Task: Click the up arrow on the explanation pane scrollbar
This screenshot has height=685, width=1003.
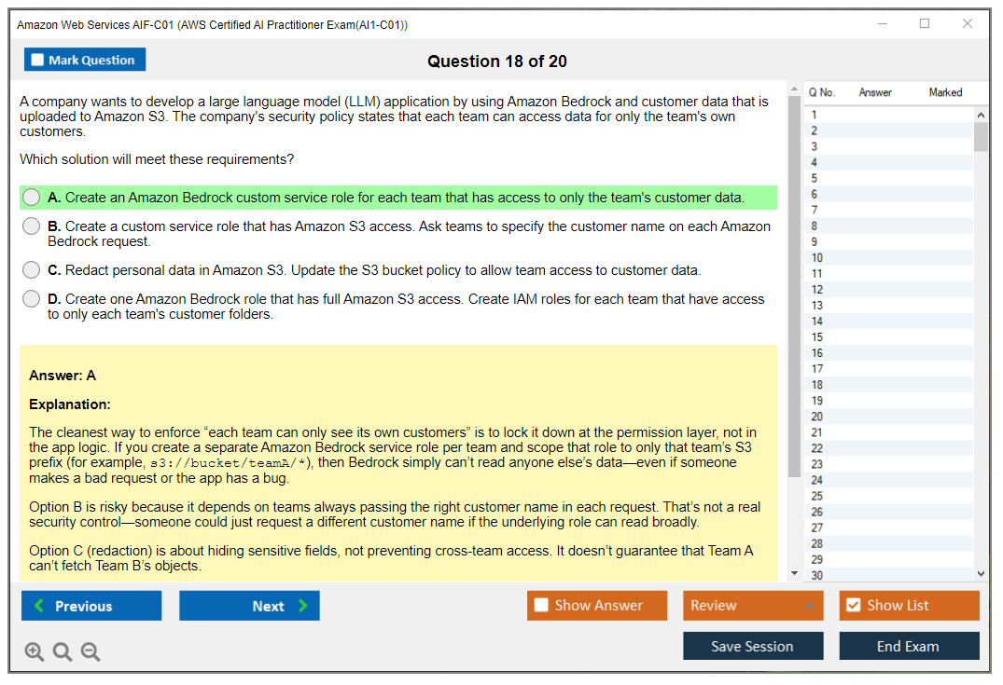Action: [795, 88]
